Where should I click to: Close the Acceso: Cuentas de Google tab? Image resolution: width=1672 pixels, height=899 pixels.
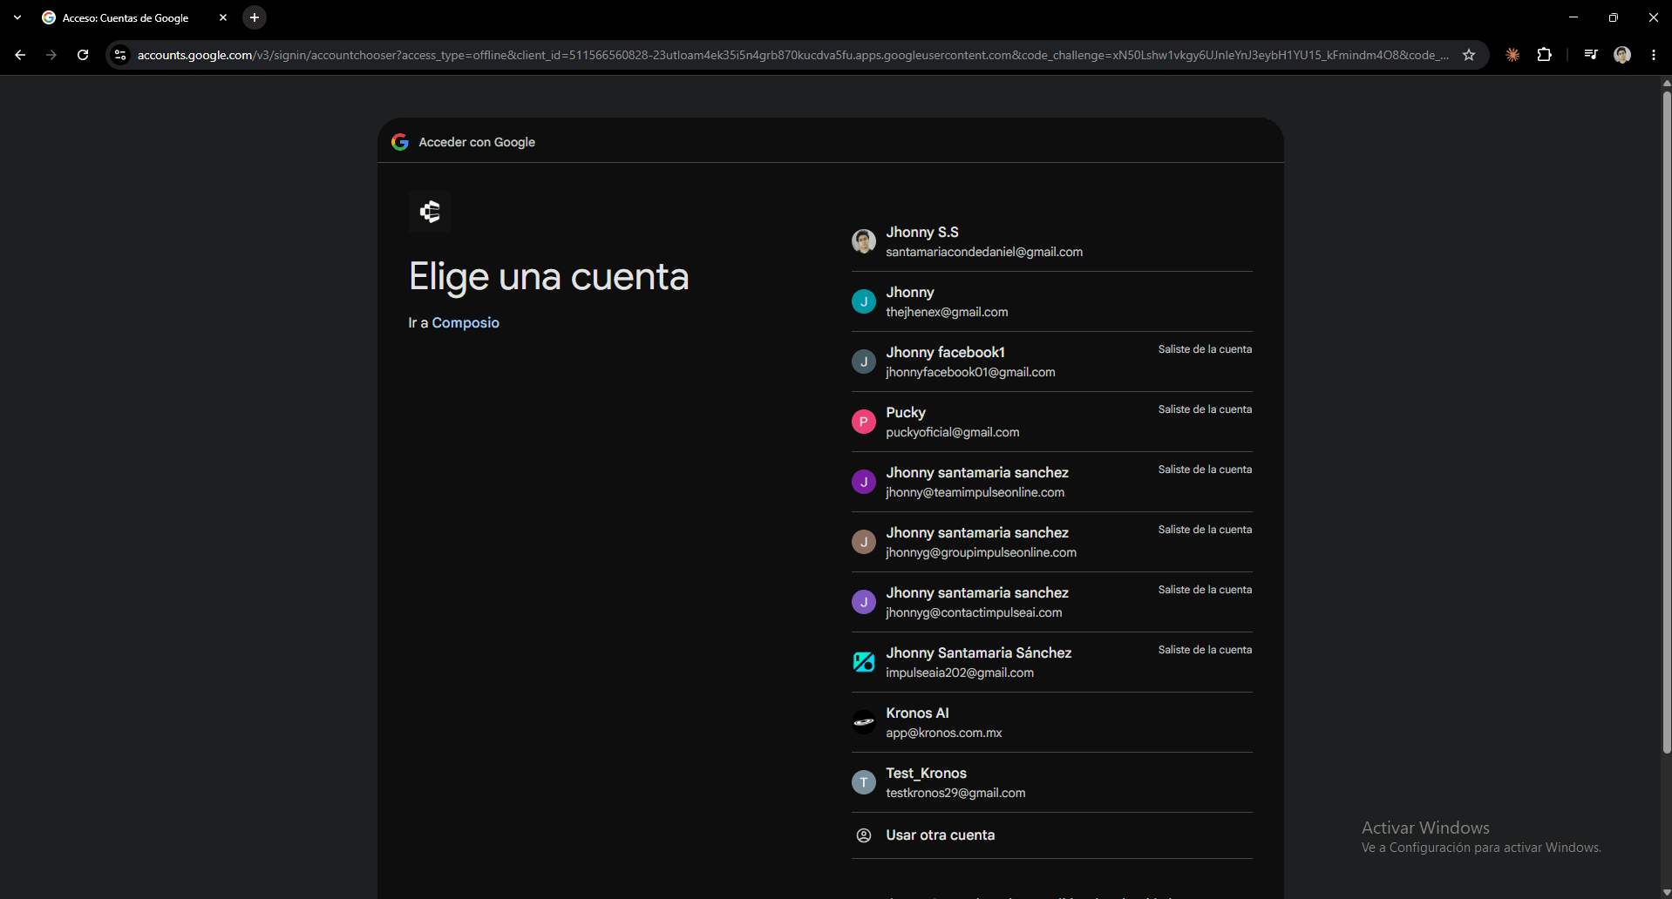[223, 17]
